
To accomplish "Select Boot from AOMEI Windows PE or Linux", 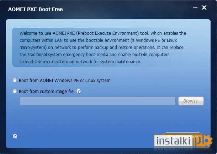I will point(15,80).
